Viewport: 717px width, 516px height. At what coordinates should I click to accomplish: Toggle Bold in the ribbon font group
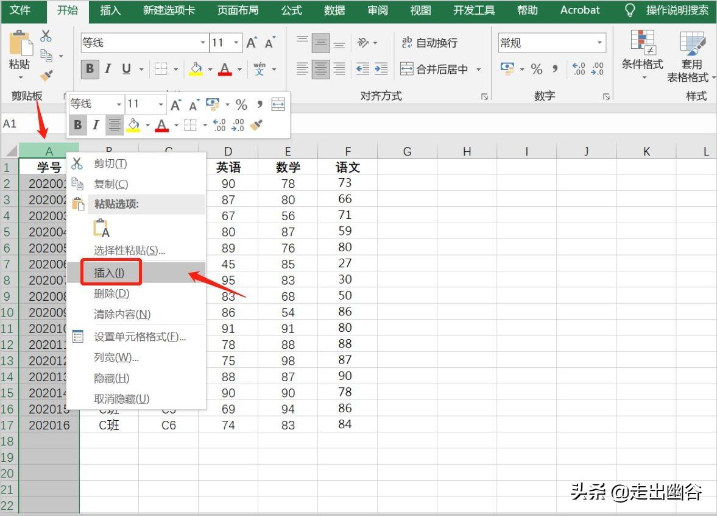pyautogui.click(x=90, y=69)
